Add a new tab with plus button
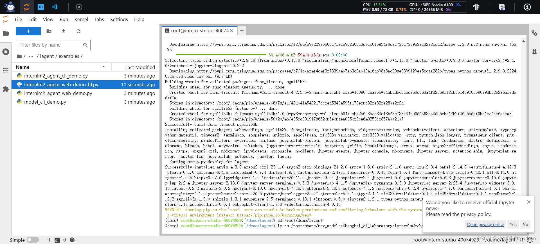The image size is (540, 244). 242,30
